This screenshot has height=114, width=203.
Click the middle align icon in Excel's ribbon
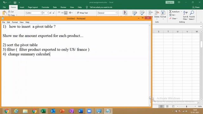62,13
